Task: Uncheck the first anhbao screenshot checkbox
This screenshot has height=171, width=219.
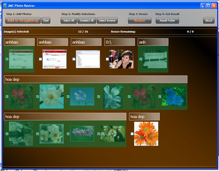Action: point(7,59)
